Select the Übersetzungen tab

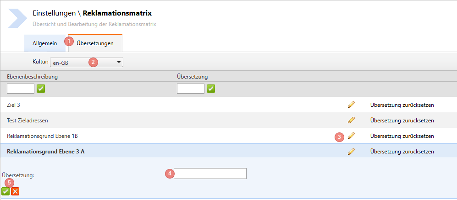(x=95, y=43)
